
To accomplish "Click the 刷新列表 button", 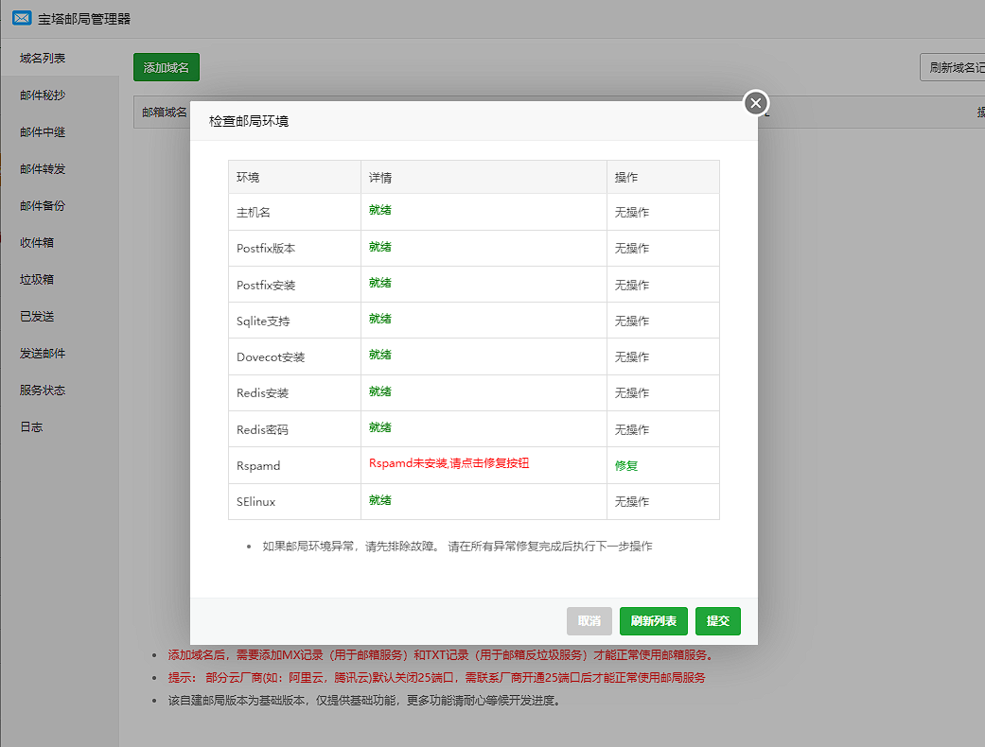I will tap(653, 621).
